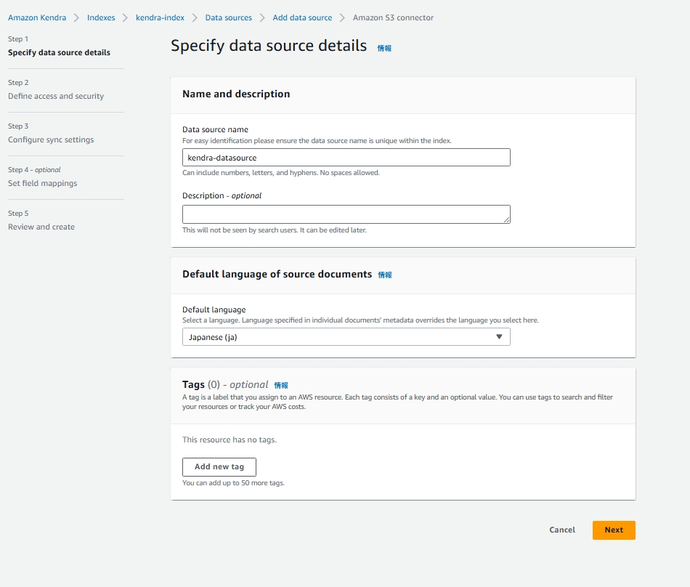This screenshot has width=690, height=587.
Task: Grab the Description box resize handle
Action: [x=506, y=219]
